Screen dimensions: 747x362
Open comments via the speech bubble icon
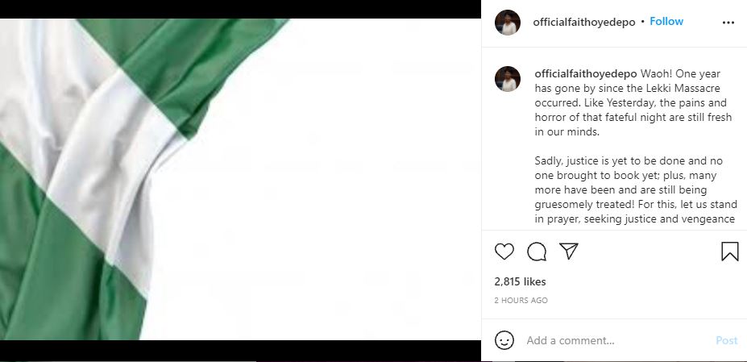click(x=537, y=252)
